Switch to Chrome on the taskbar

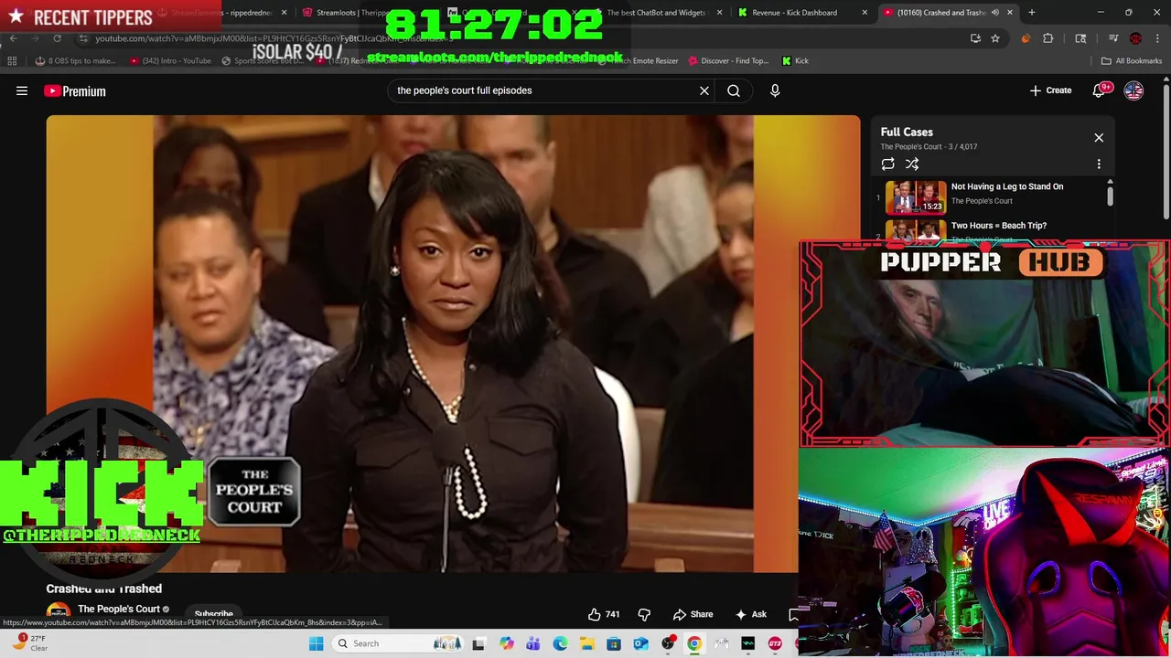click(694, 643)
